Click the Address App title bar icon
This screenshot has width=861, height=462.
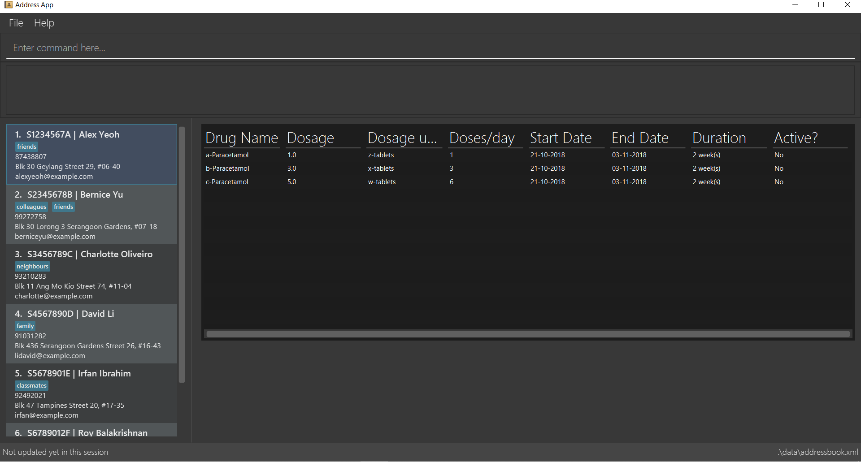(8, 5)
